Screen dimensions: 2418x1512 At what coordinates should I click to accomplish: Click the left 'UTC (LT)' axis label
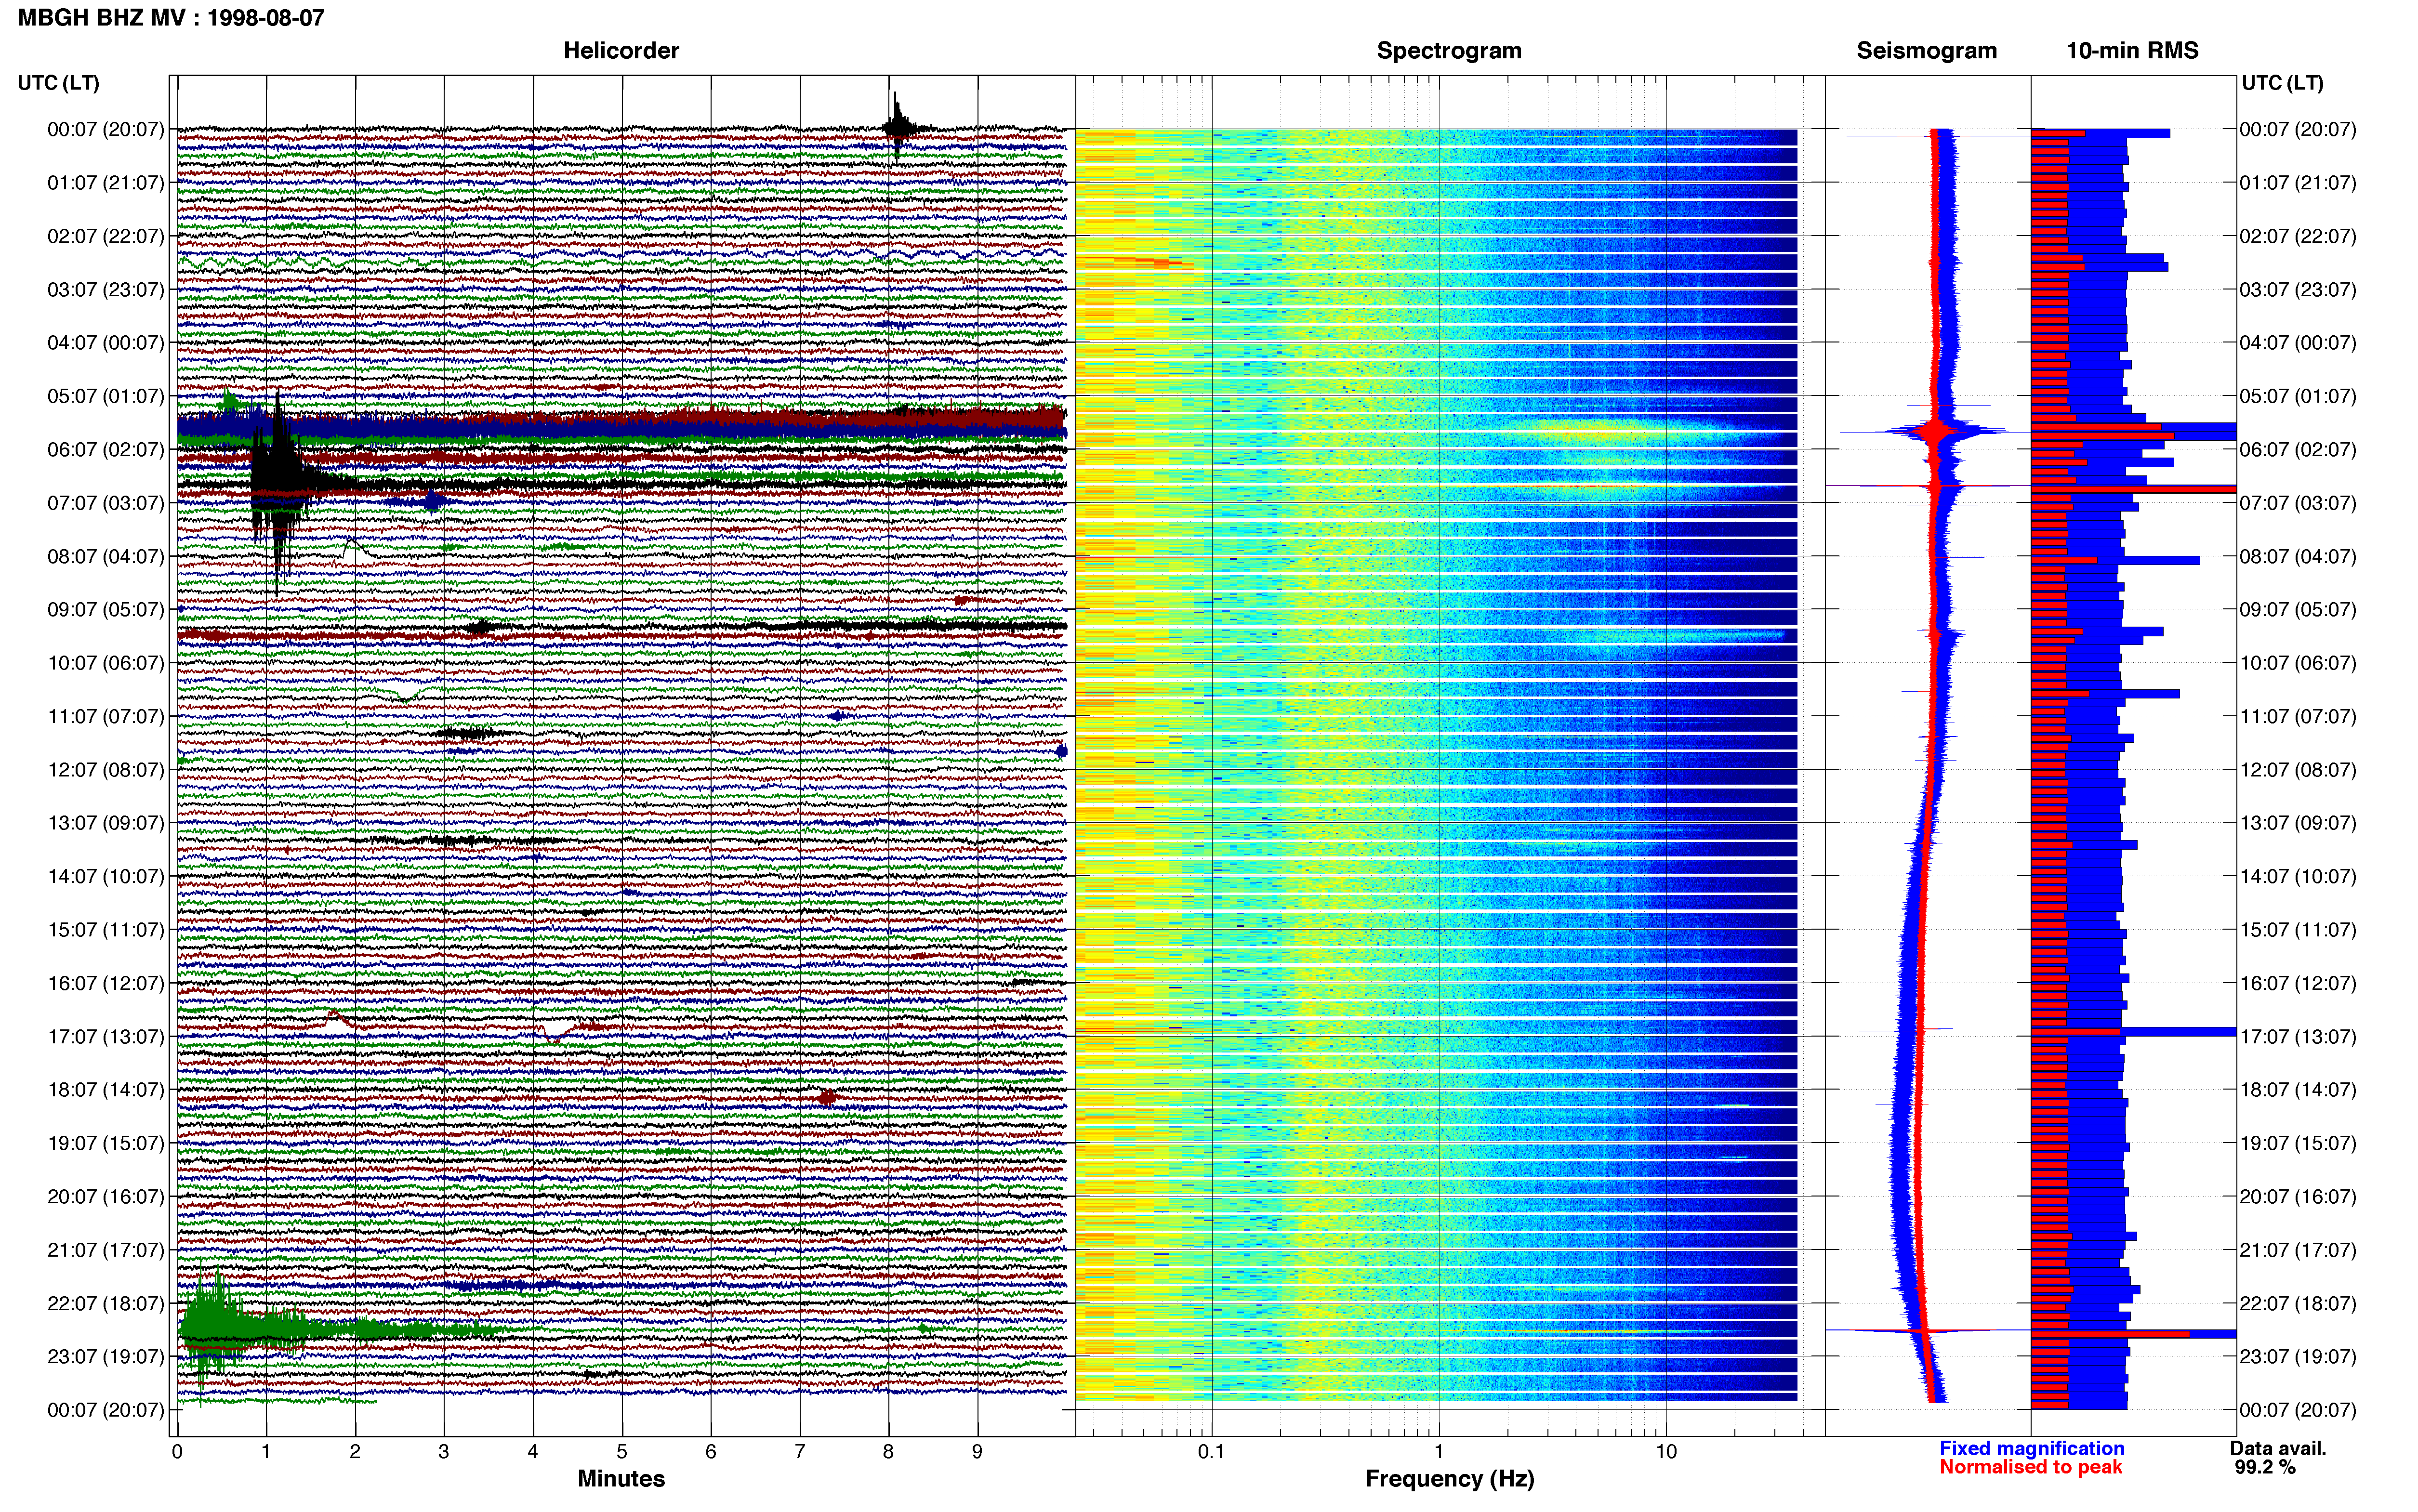pos(59,82)
